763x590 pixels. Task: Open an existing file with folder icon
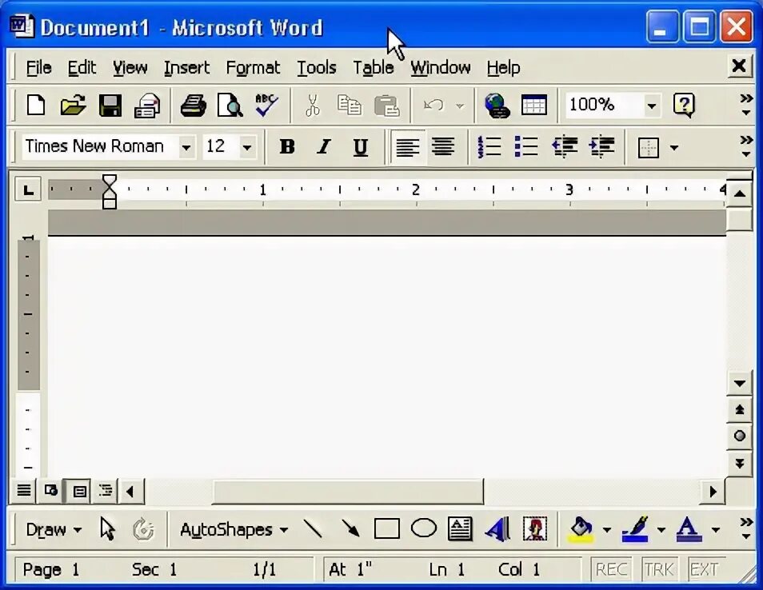(x=73, y=105)
